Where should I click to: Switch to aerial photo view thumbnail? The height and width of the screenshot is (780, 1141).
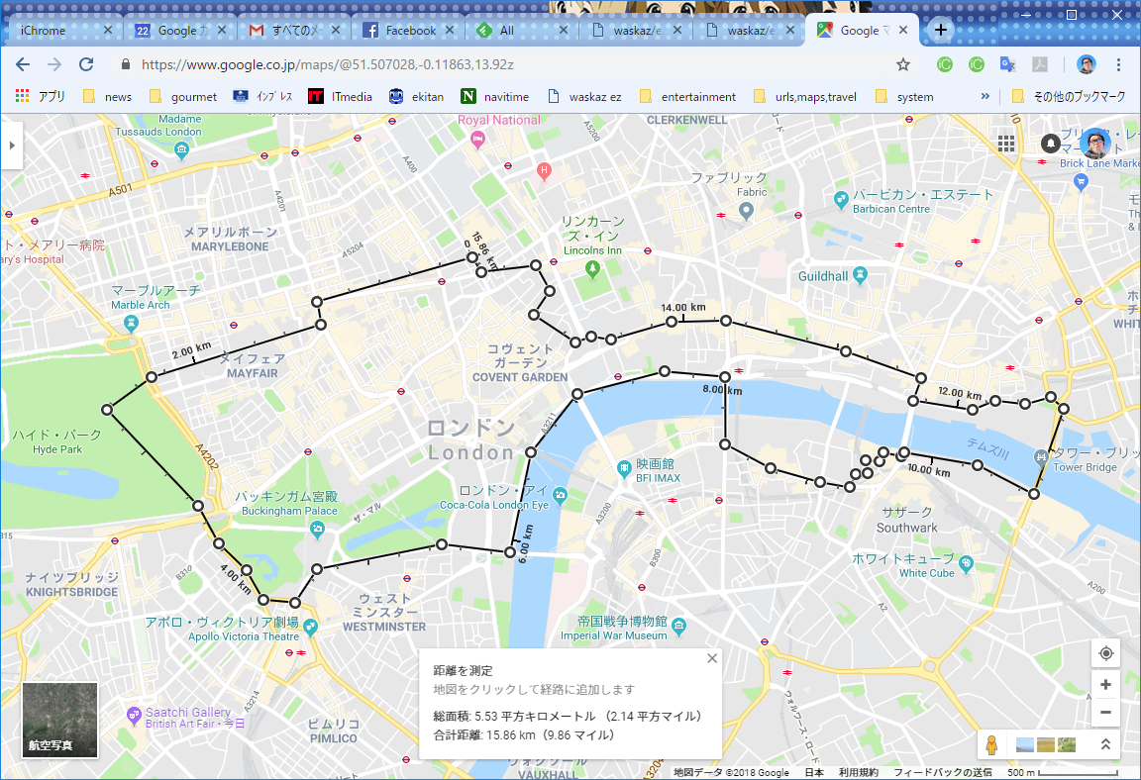pos(59,720)
